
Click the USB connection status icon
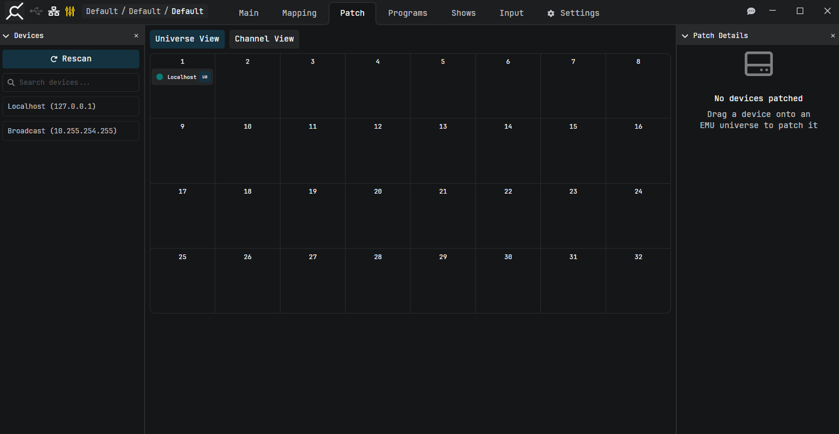[x=36, y=12]
